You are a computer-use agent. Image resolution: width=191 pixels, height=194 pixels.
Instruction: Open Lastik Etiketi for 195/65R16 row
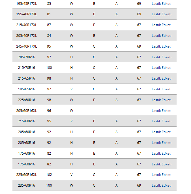pyautogui.click(x=161, y=89)
